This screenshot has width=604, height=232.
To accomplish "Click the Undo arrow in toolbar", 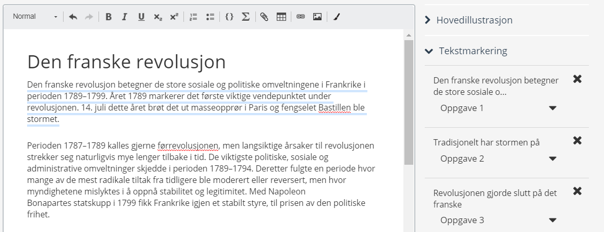I will [x=73, y=17].
